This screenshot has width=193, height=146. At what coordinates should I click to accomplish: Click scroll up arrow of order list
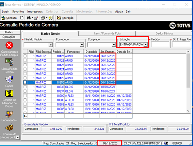pyautogui.click(x=188, y=52)
